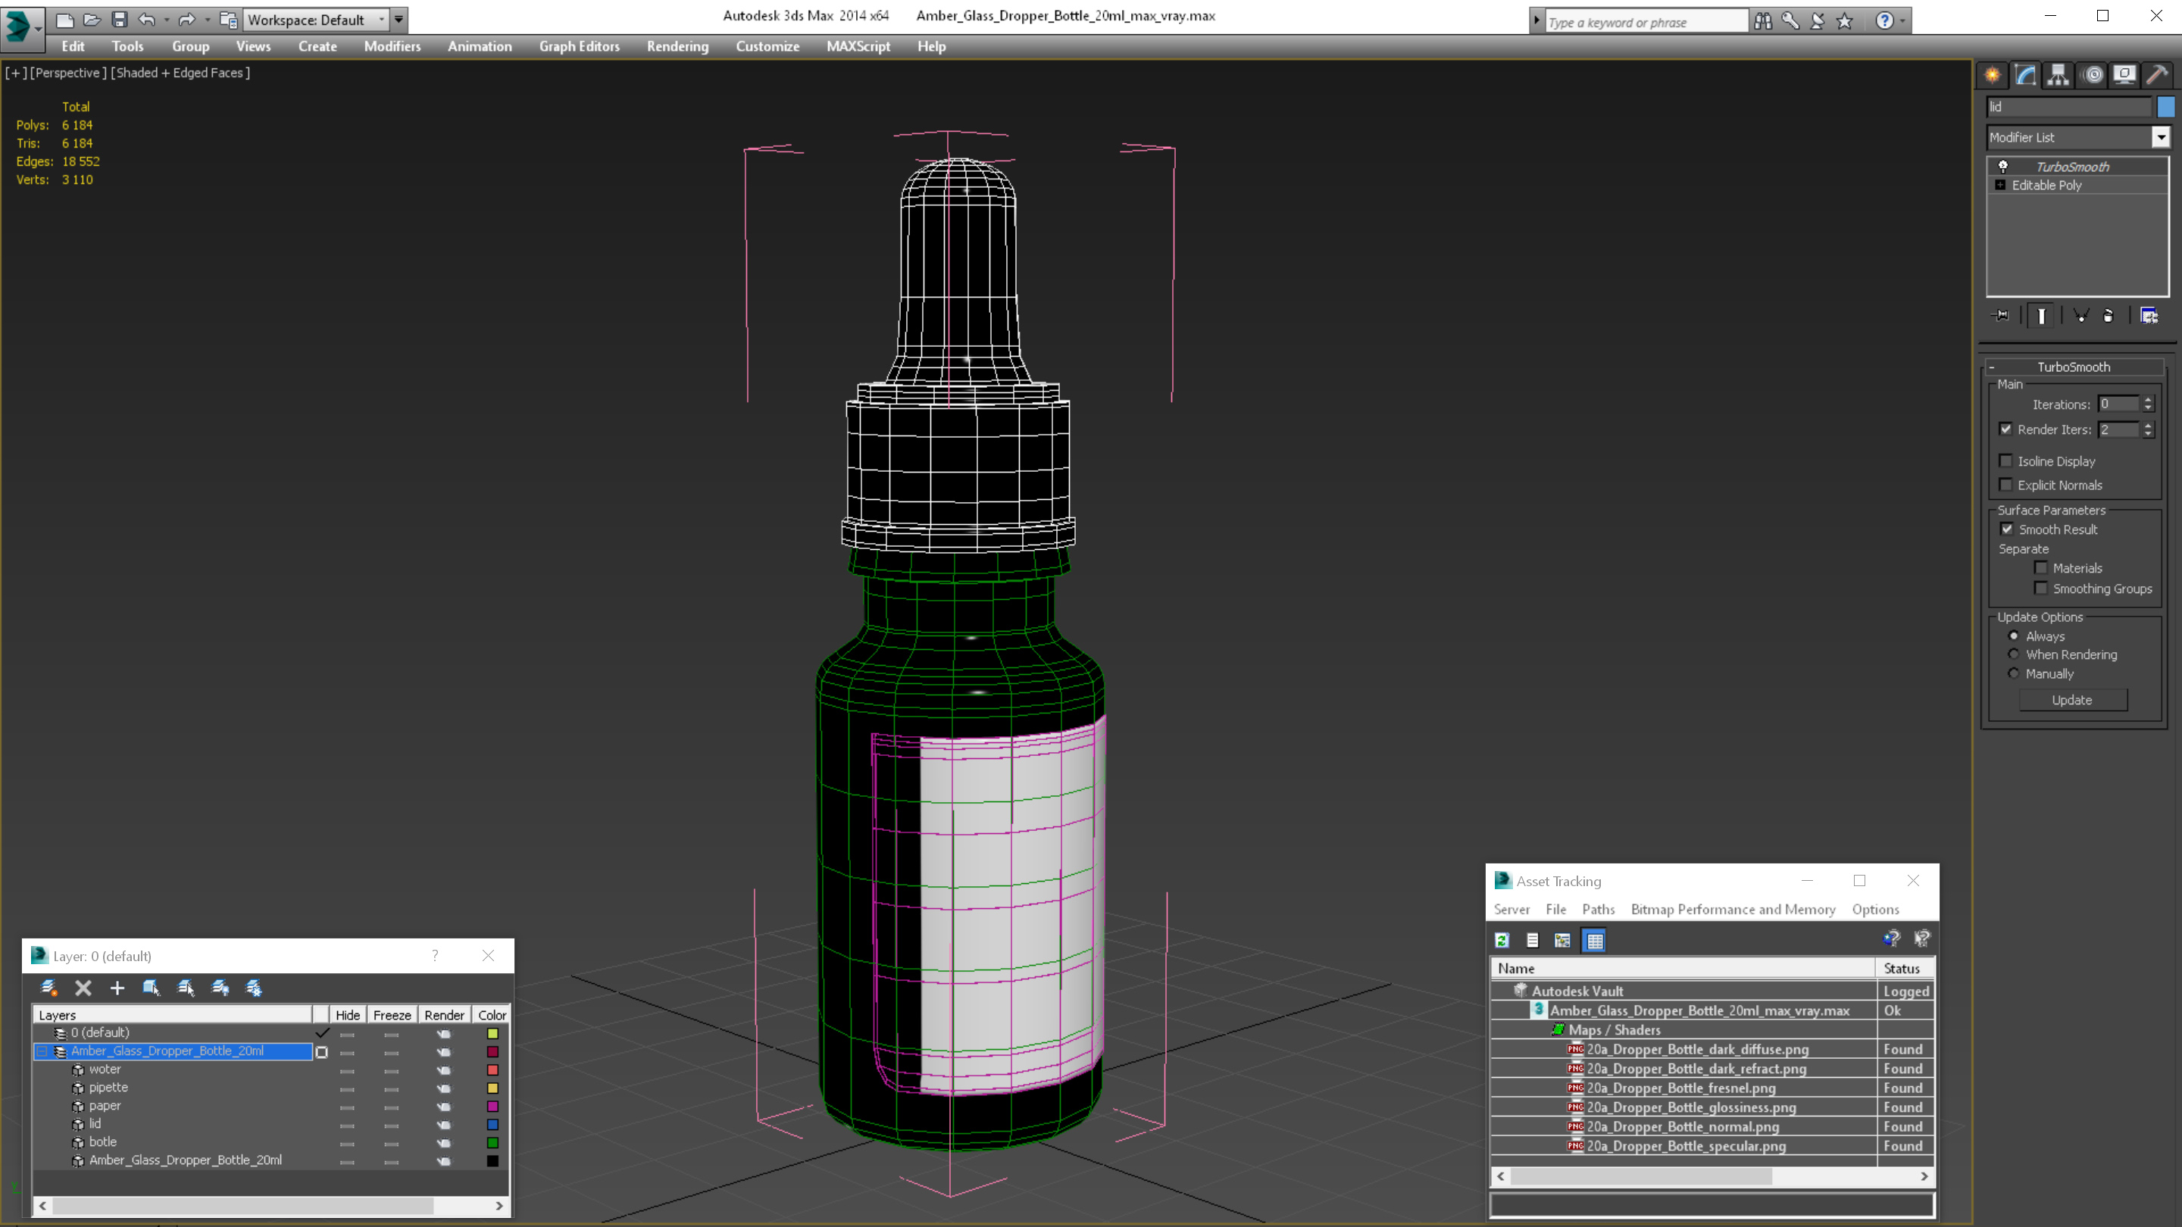Click the Open File icon
Image resolution: width=2182 pixels, height=1227 pixels.
point(92,20)
